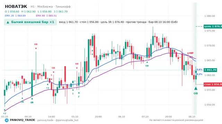Click the стоп 1 056.8 stop price tag
This screenshot has height=124, width=222.
[x=213, y=84]
